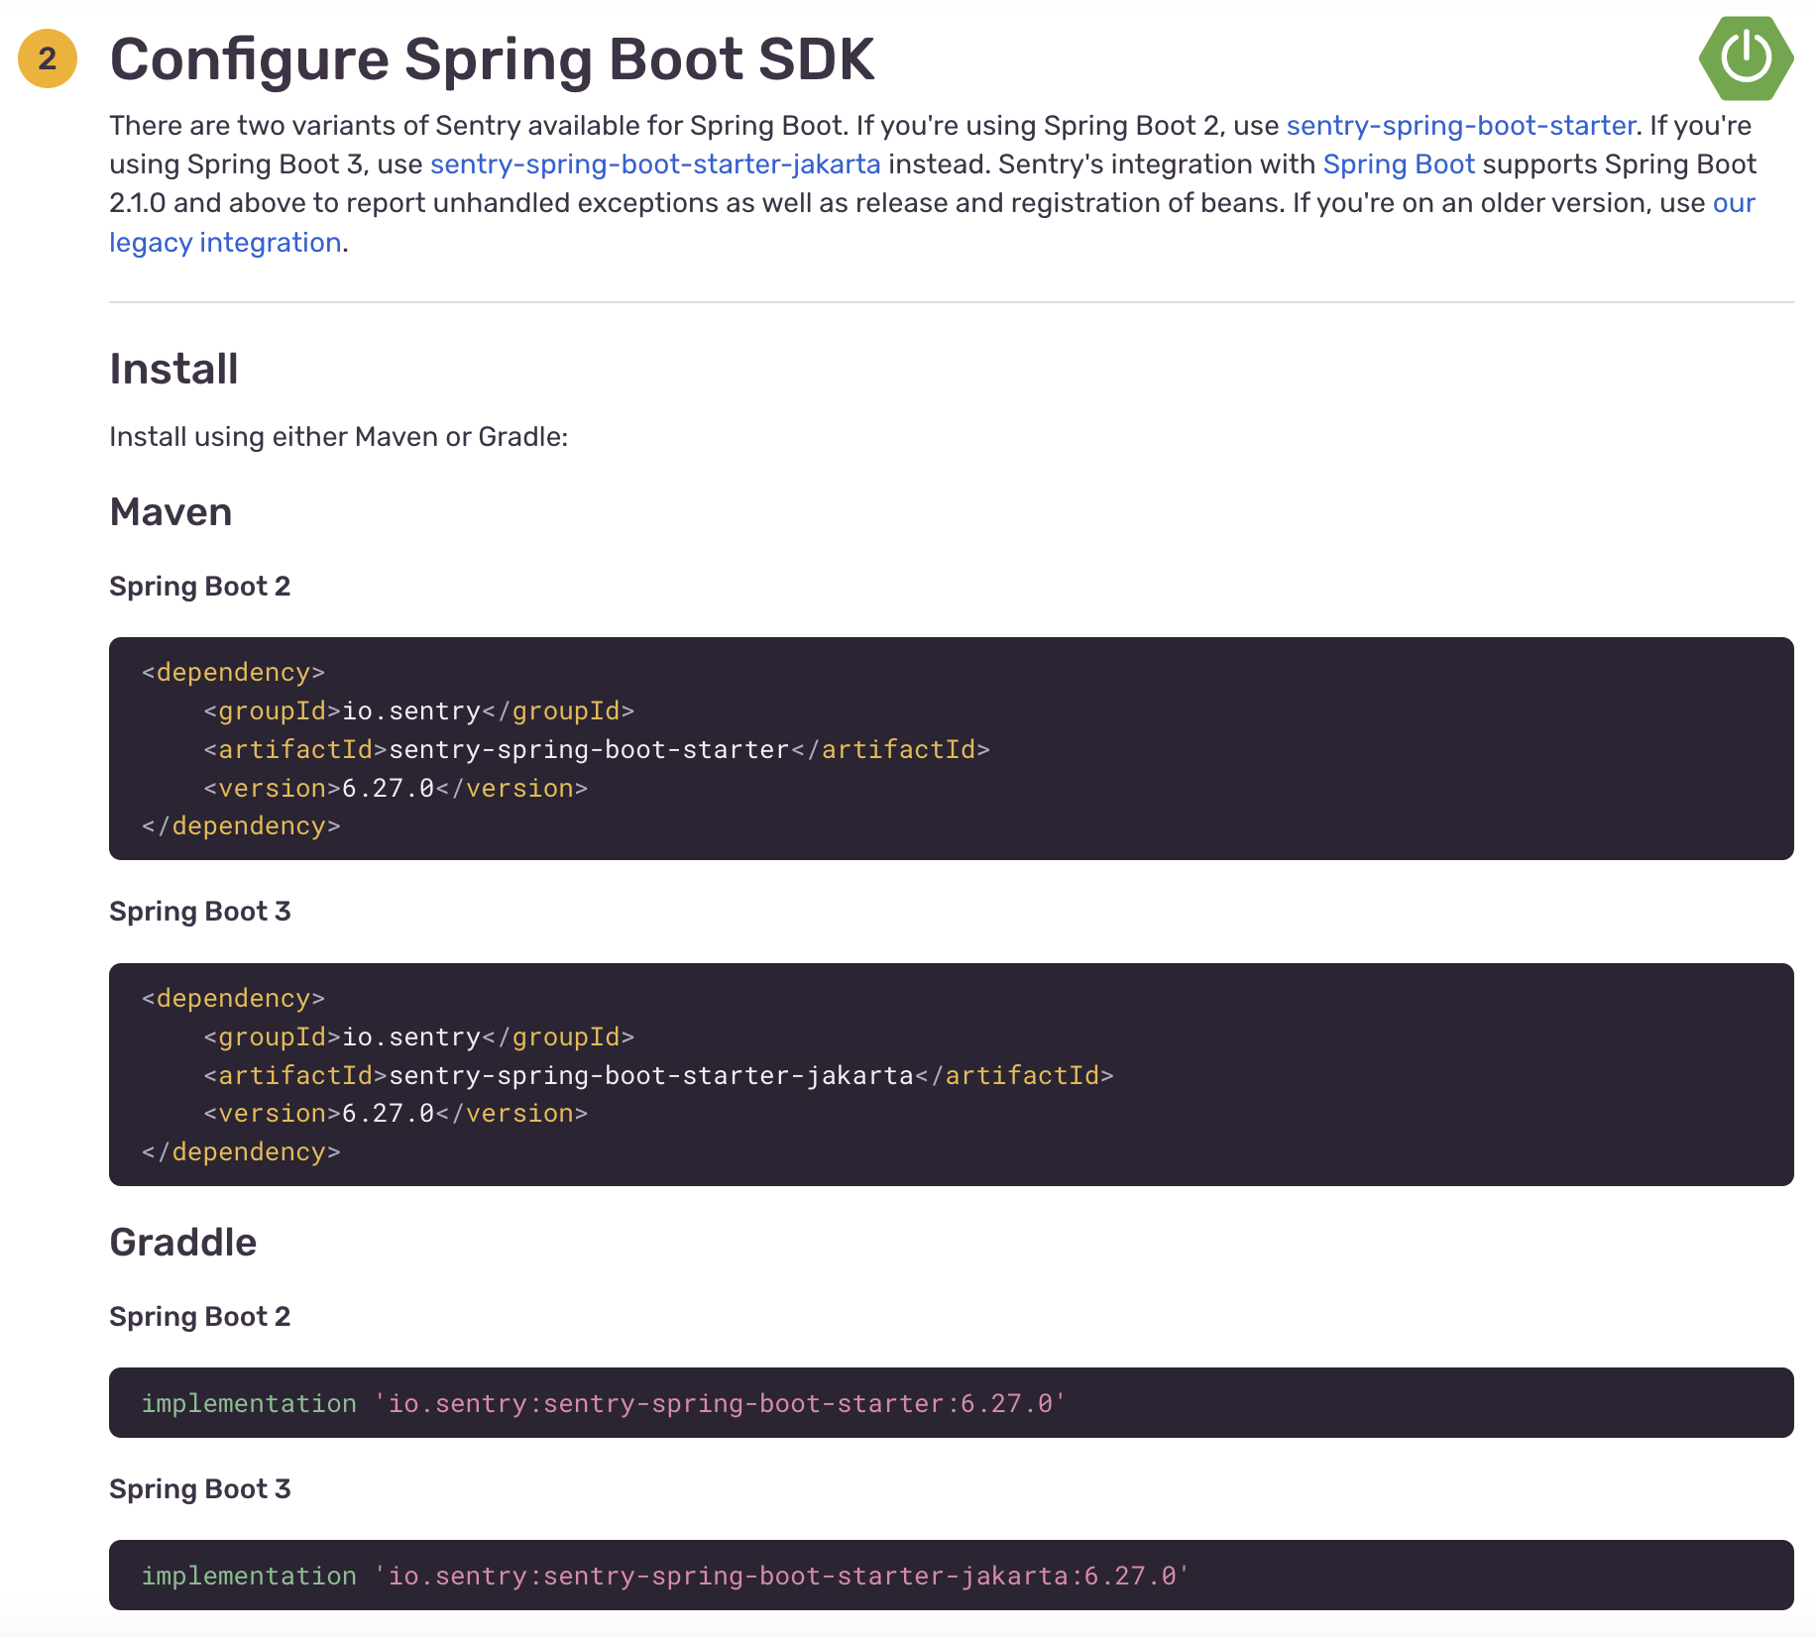Click the Spring Boot 2 label under Maven
The image size is (1816, 1637).
(199, 587)
